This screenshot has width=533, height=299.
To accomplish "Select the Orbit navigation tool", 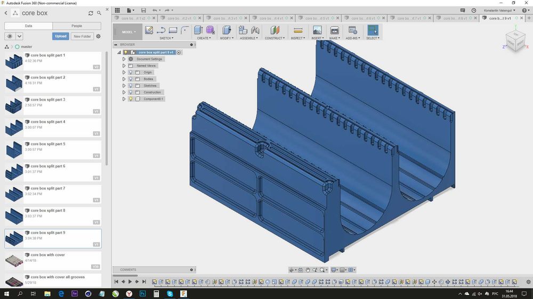I will pyautogui.click(x=292, y=270).
